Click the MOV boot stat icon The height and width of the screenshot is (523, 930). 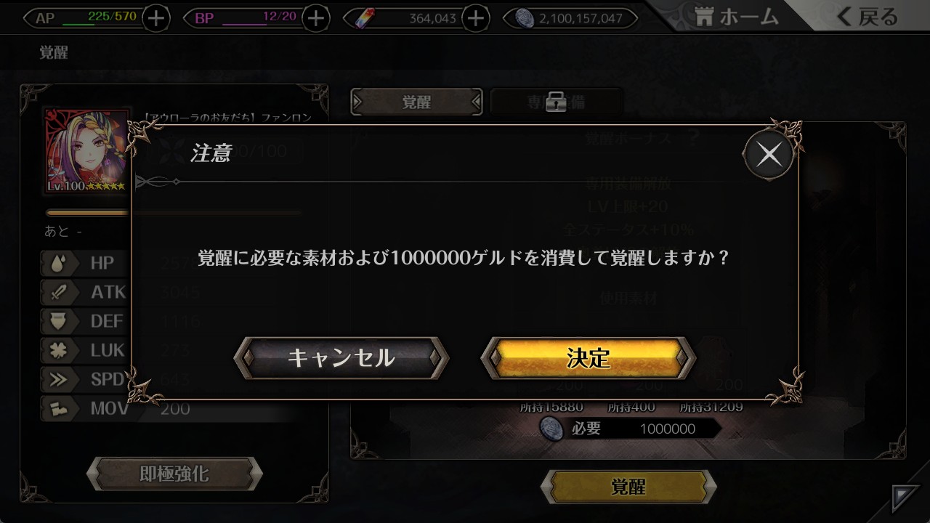(x=57, y=408)
